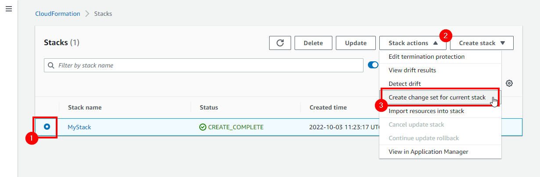Collapse the Stack actions dropdown
Viewport: 540px width, 177px height.
point(413,43)
